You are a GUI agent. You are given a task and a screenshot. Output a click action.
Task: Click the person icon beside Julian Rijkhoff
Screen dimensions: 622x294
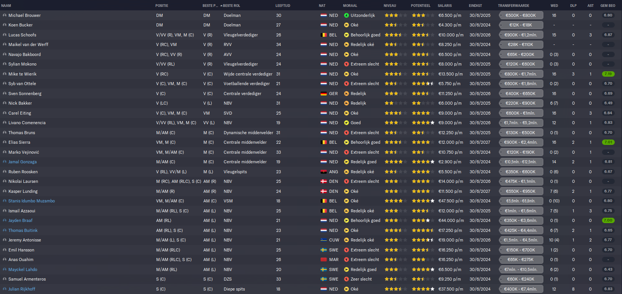coord(5,289)
